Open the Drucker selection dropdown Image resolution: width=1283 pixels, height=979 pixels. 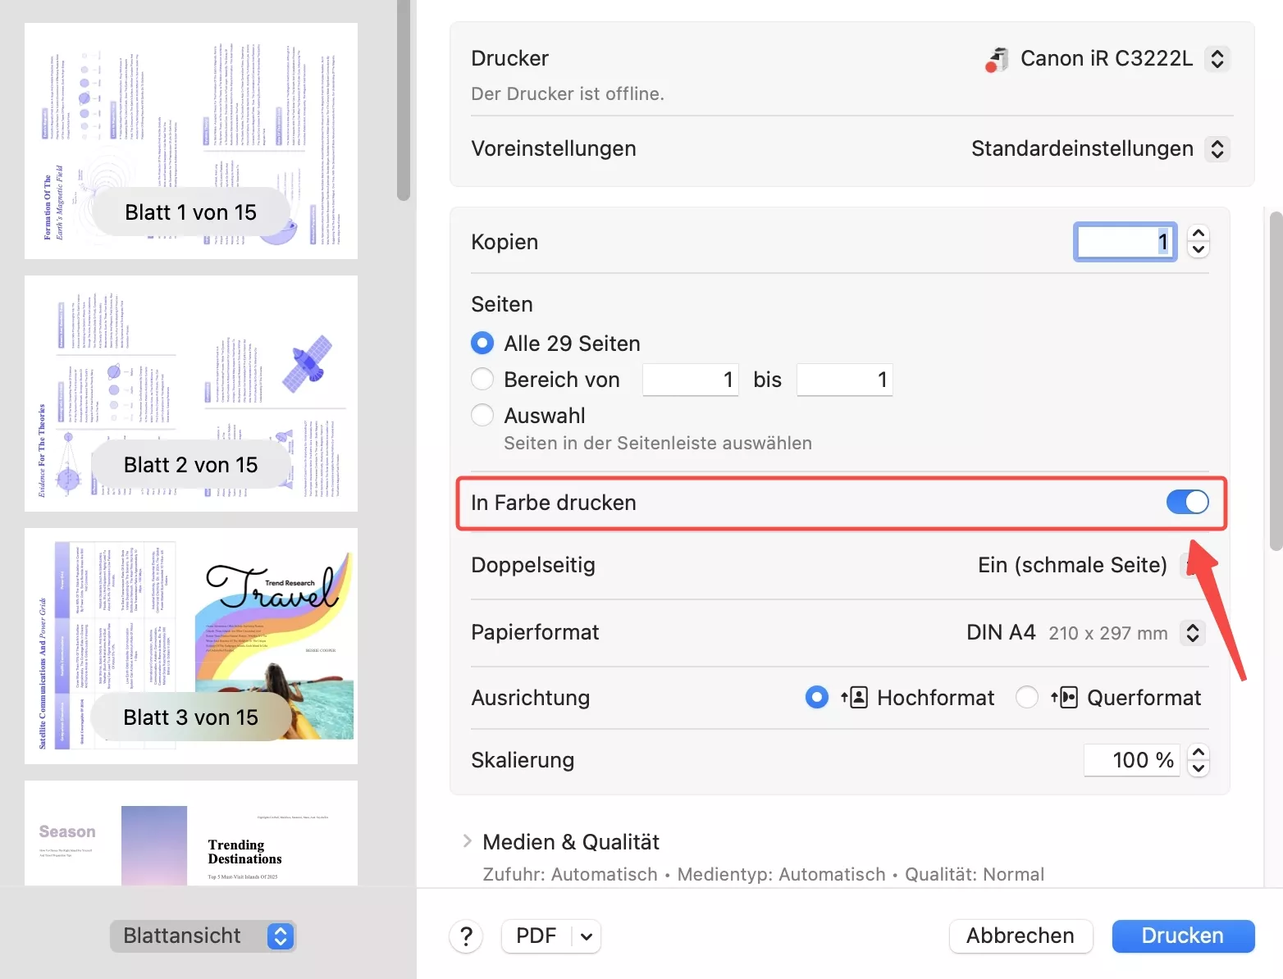pos(1217,58)
